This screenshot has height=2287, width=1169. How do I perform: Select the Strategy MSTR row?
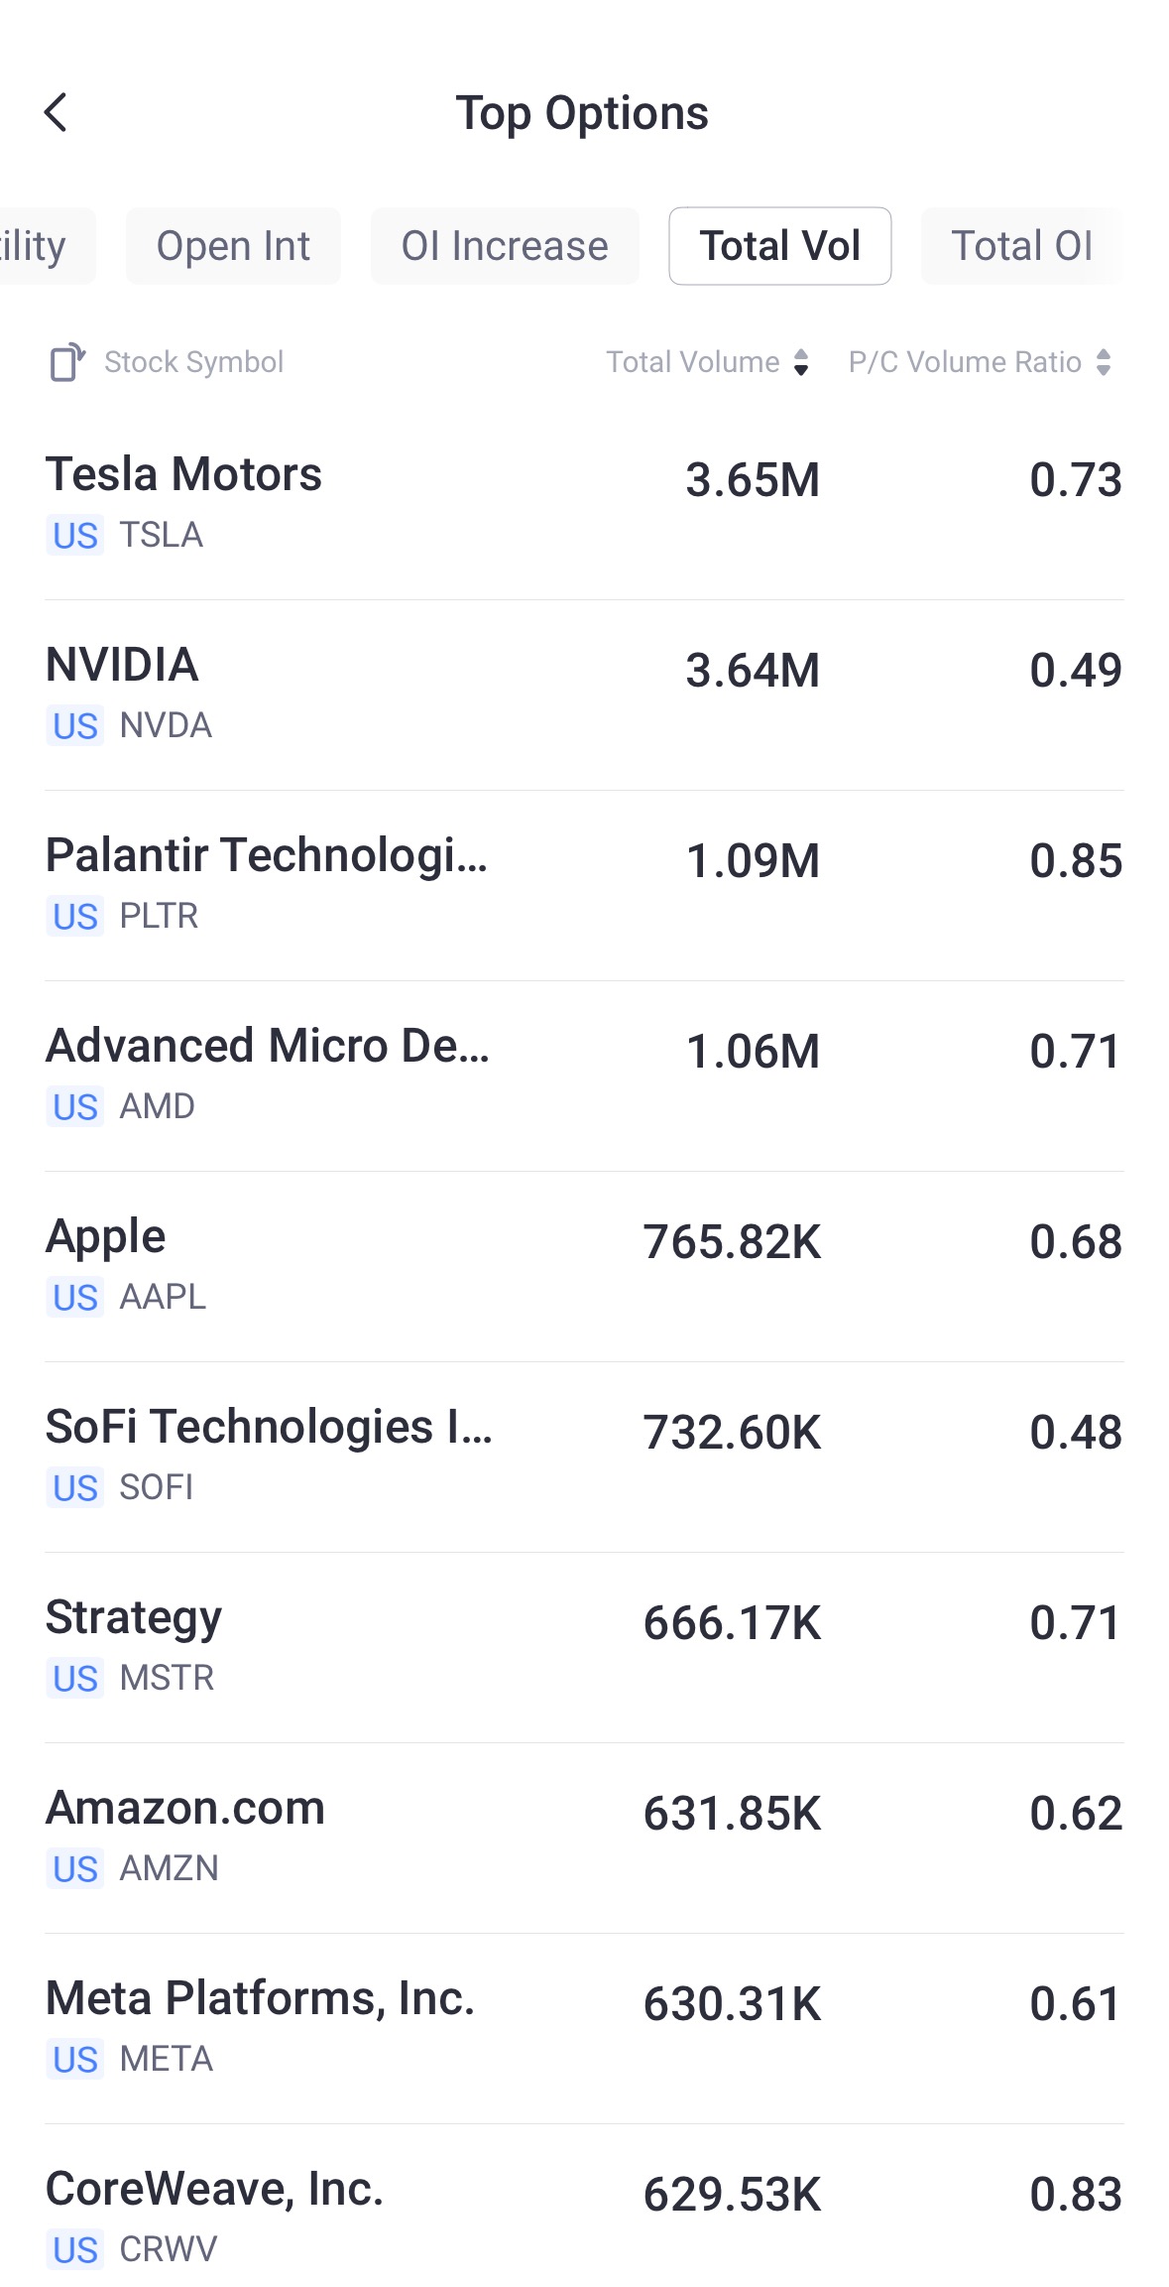[x=584, y=1646]
